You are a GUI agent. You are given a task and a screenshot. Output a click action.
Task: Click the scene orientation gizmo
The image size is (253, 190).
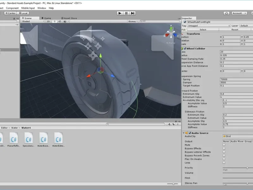pyautogui.click(x=171, y=33)
